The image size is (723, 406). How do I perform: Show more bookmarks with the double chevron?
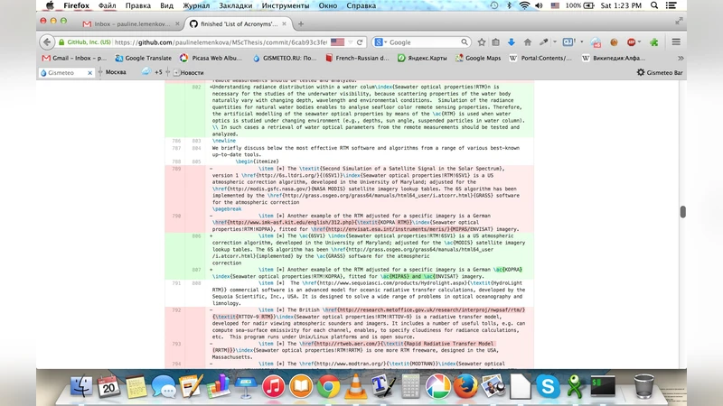tap(681, 58)
